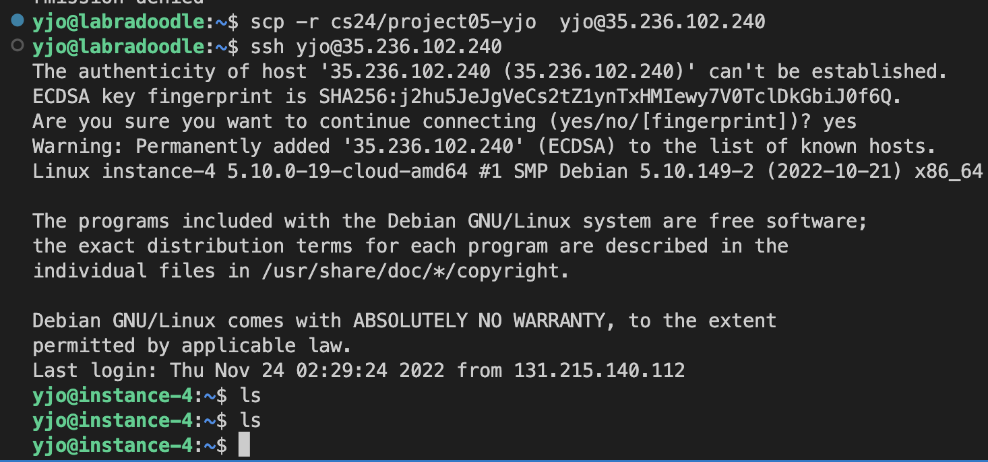This screenshot has width=988, height=462.
Task: Click the hollow circle decoration beside ssh
Action: point(18,46)
